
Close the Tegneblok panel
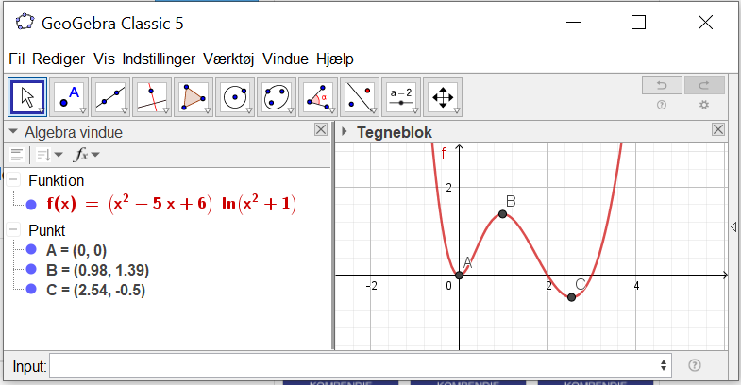pyautogui.click(x=718, y=129)
